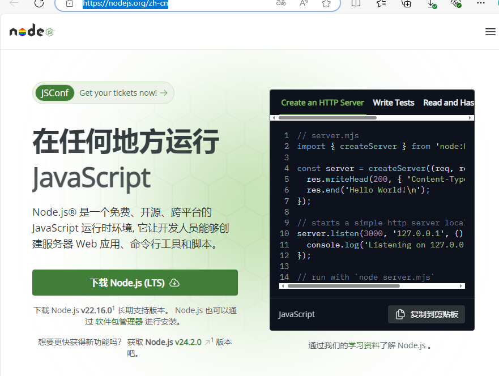Click the address bar URL
Image resolution: width=499 pixels, height=376 pixels.
[125, 4]
